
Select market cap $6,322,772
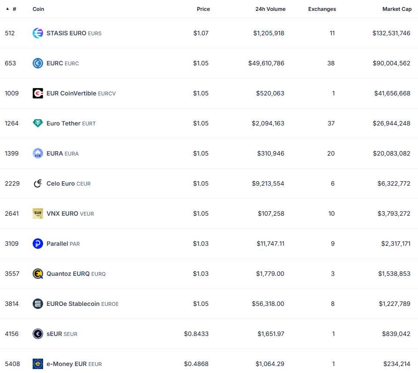coord(394,183)
